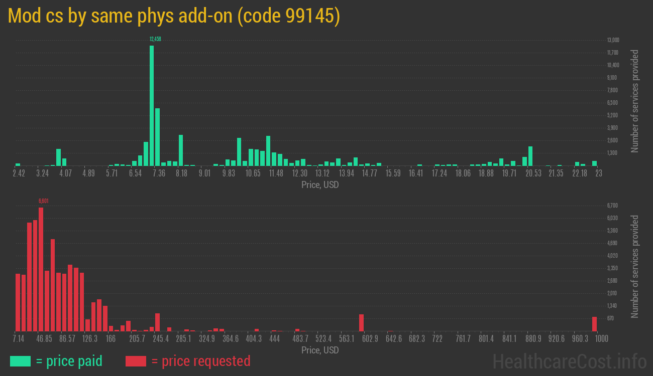This screenshot has width=653, height=376.
Task: Select the "= price paid" legend text
Action: (69, 361)
